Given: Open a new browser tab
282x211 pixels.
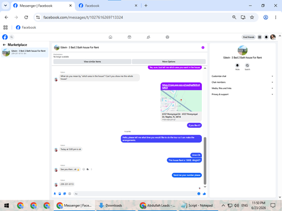Looking at the screenshot, I should [146, 6].
